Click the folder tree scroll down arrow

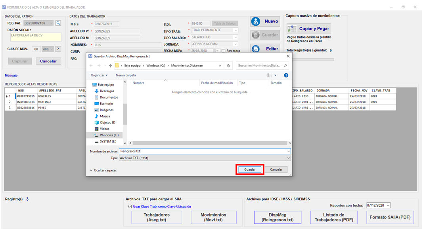[124, 143]
